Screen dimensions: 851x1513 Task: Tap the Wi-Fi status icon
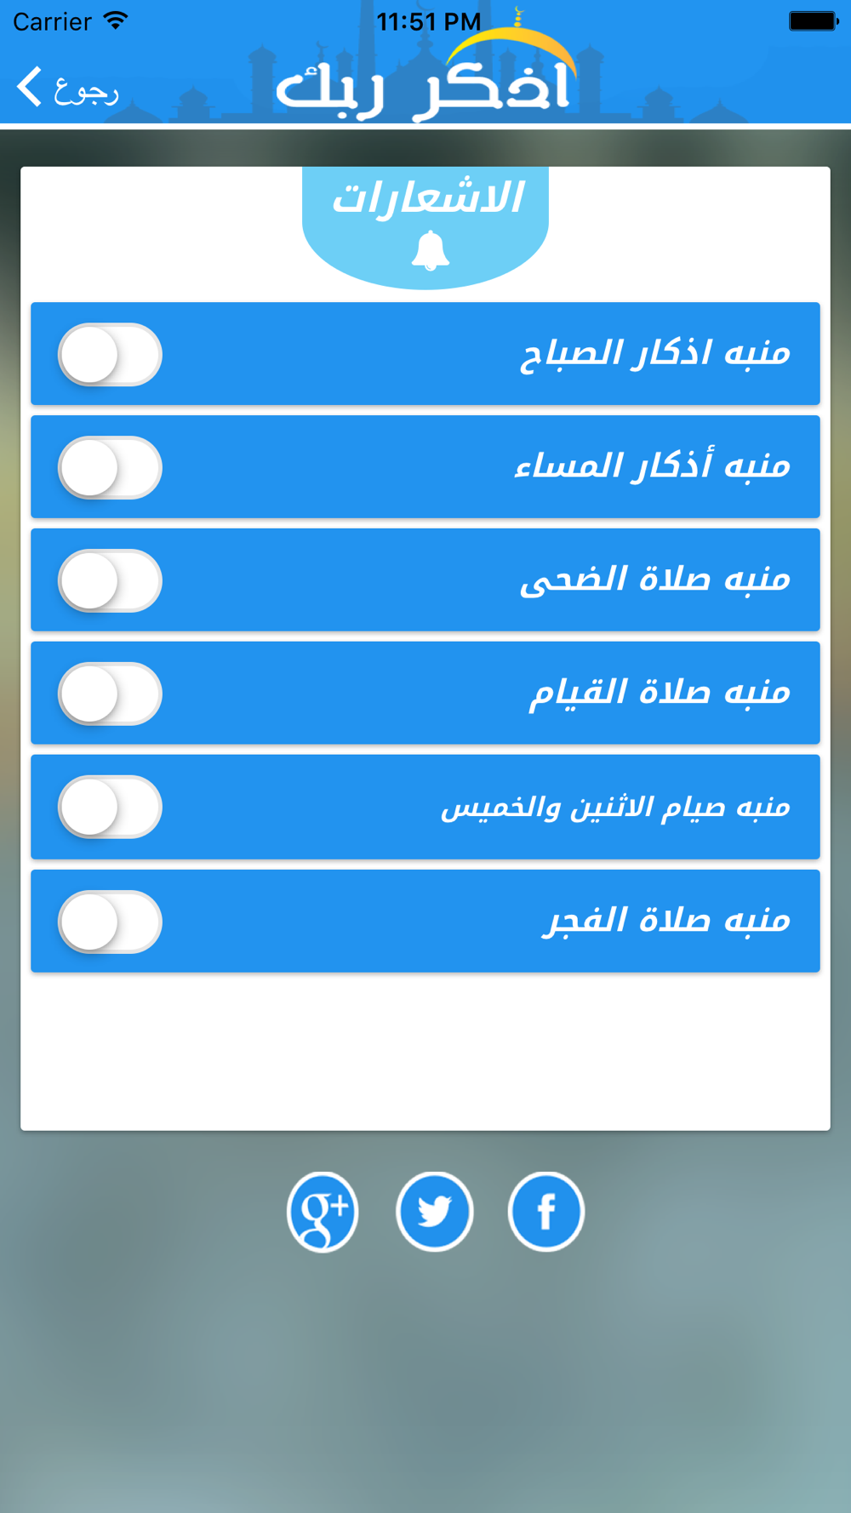[x=115, y=20]
